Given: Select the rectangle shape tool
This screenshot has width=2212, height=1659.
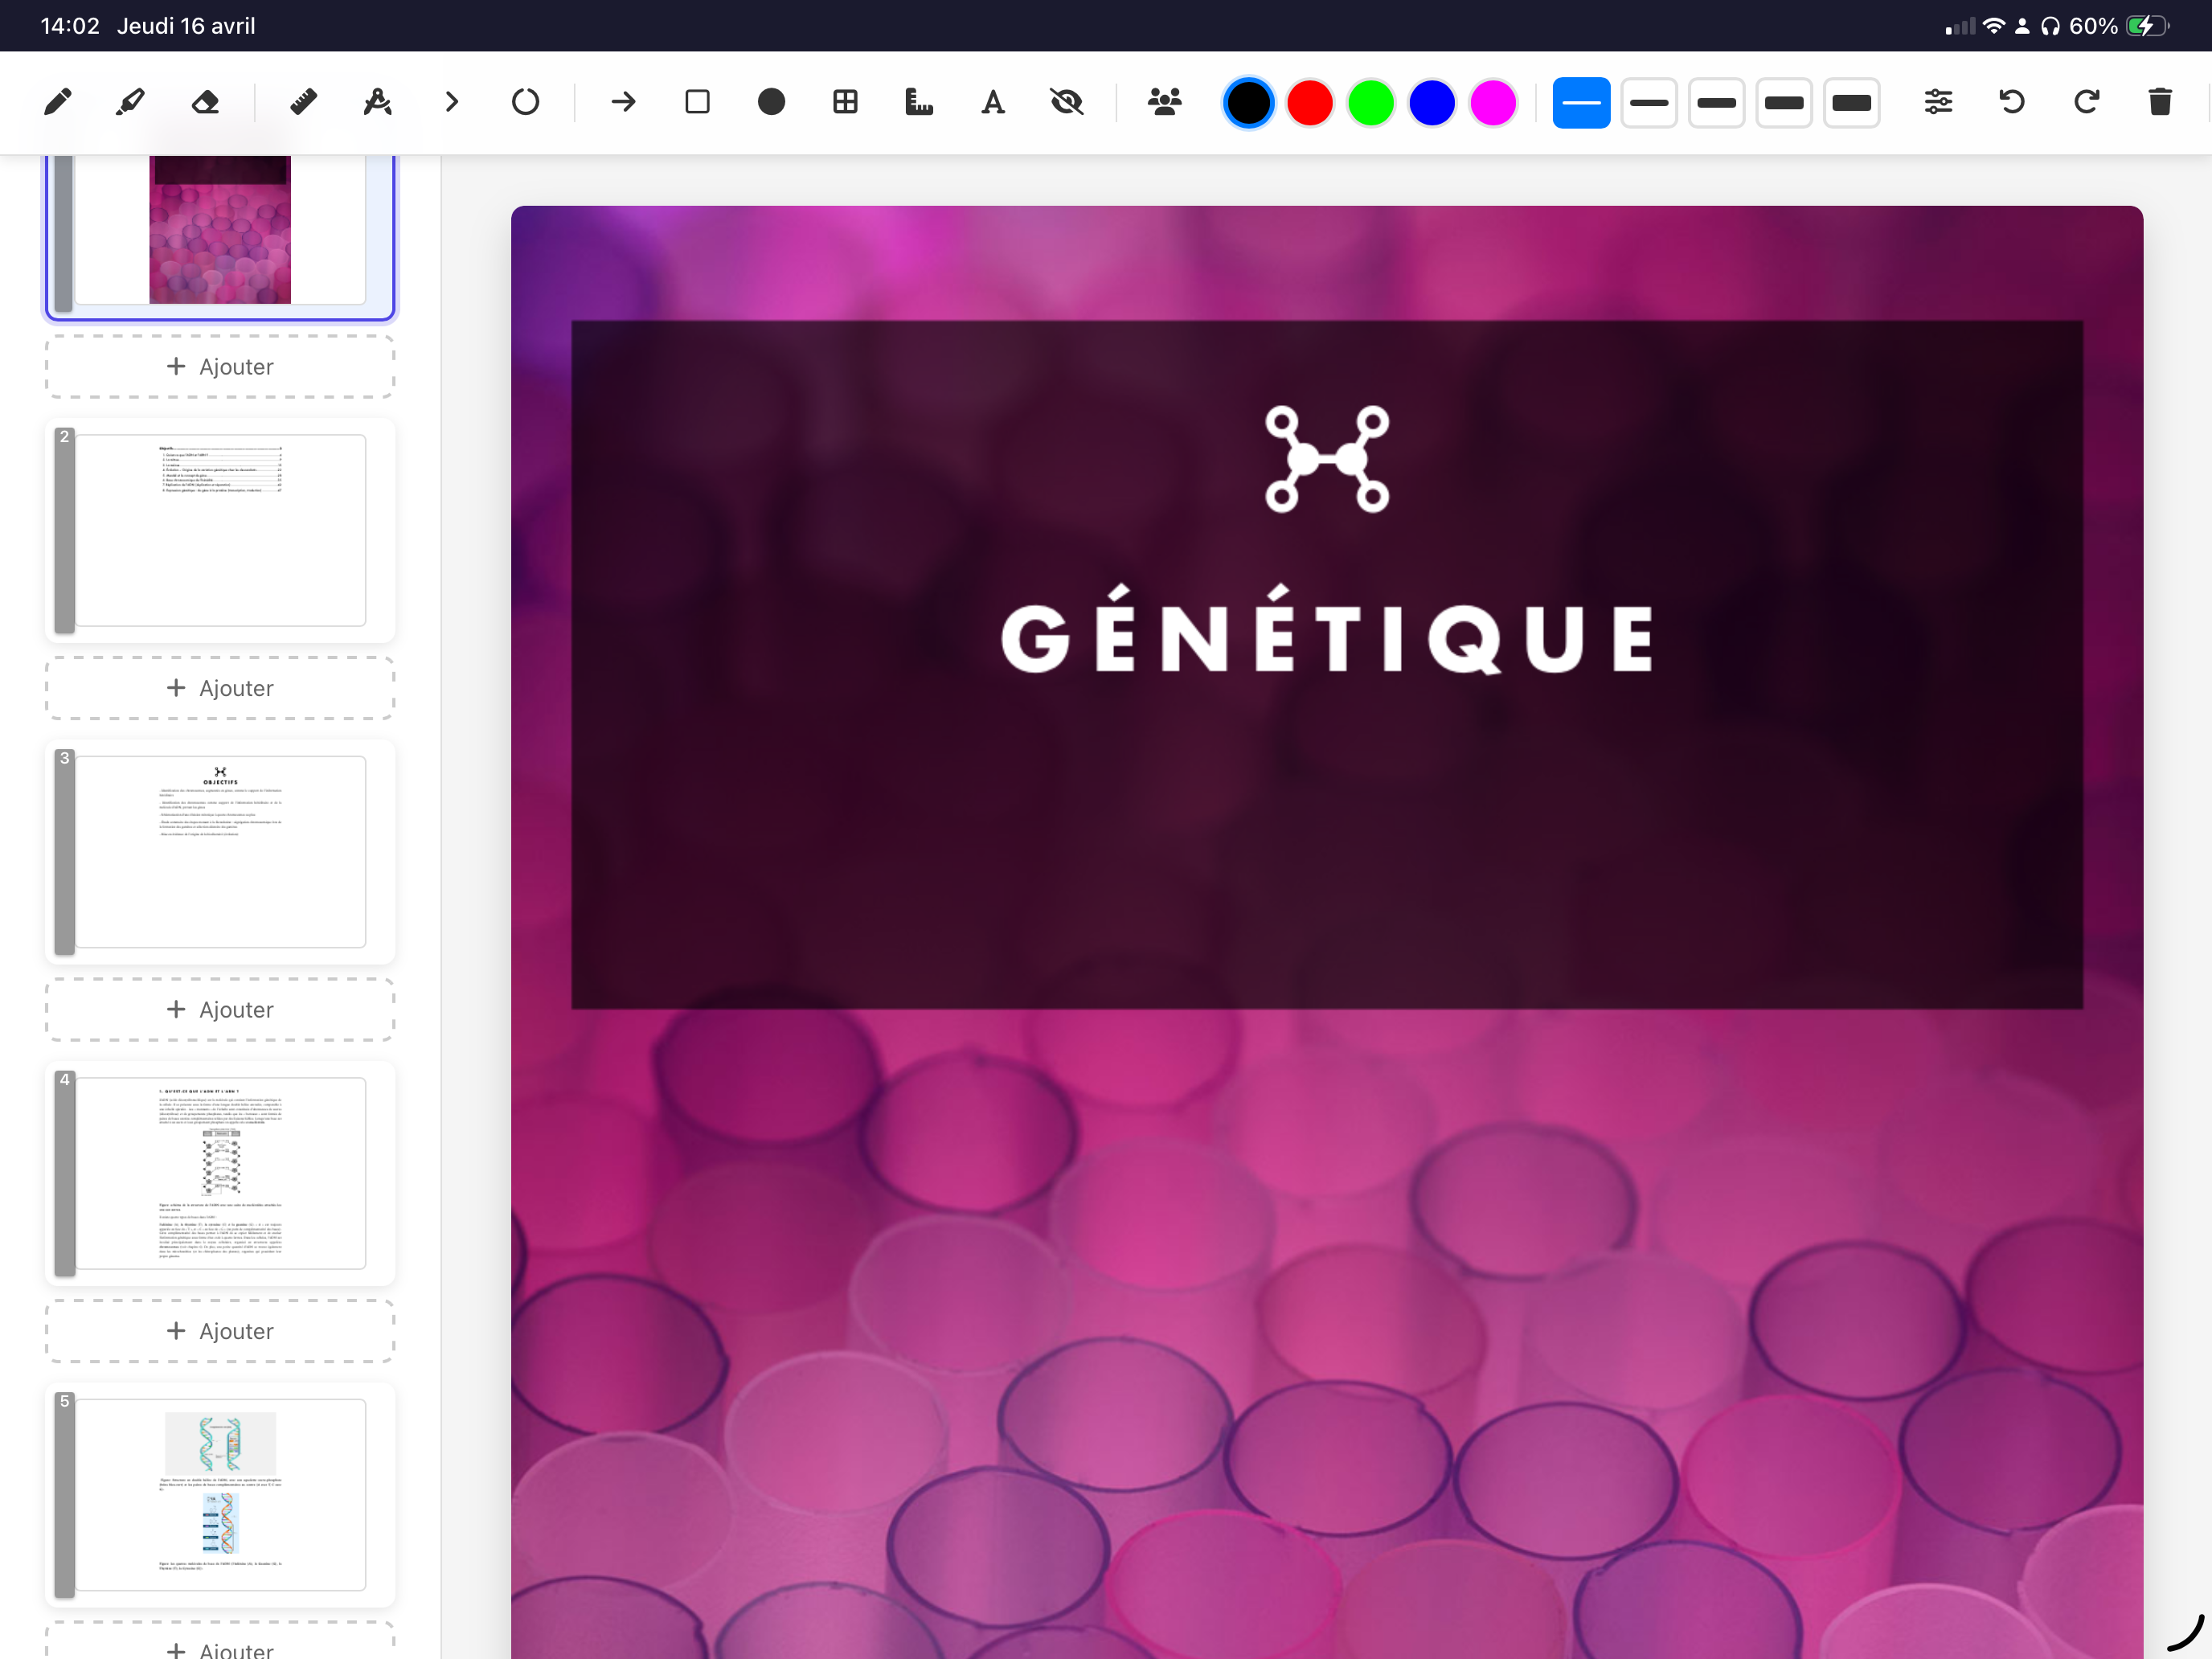Looking at the screenshot, I should [698, 102].
